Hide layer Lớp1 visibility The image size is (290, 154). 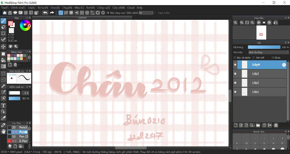click(235, 92)
